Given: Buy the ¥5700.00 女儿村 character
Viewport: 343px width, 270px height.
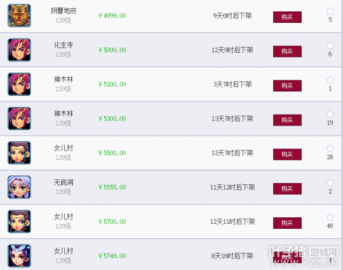Looking at the screenshot, I should tap(287, 223).
